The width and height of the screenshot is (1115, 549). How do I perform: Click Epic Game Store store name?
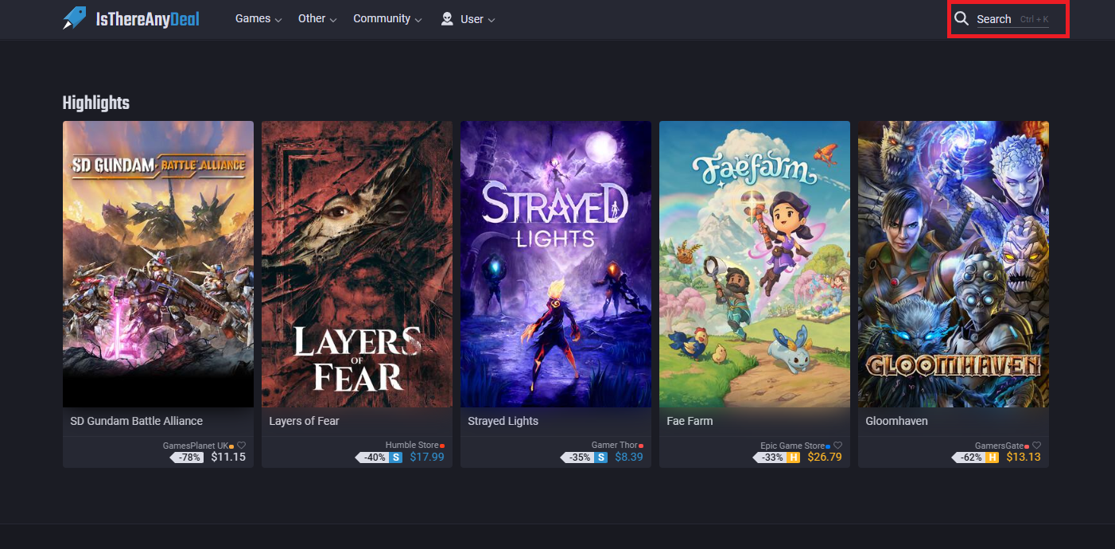[x=793, y=446]
